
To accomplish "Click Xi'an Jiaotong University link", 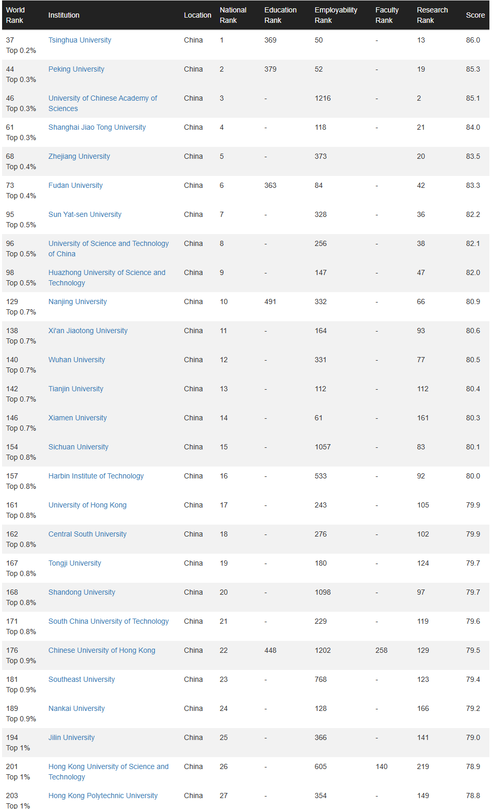I will (88, 331).
